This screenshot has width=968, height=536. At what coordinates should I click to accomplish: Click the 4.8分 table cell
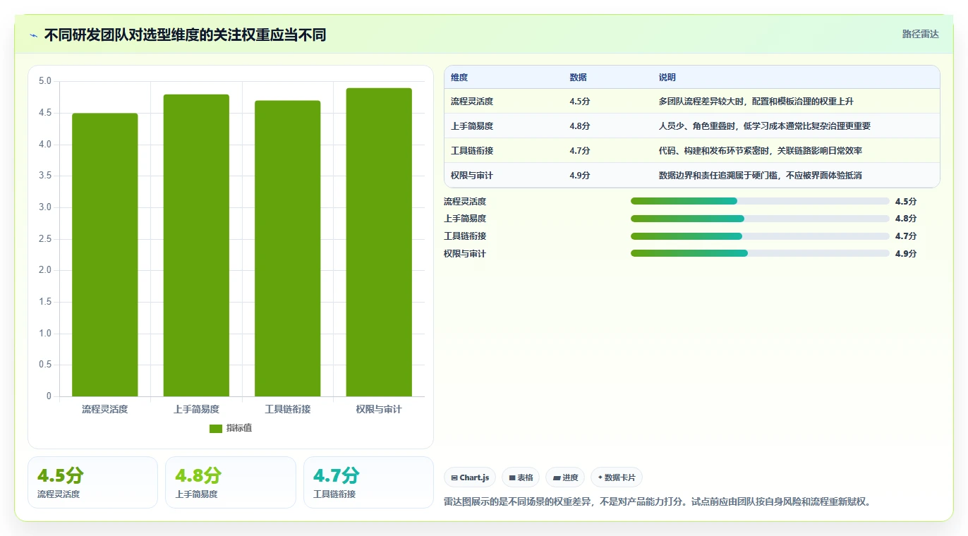pyautogui.click(x=580, y=126)
